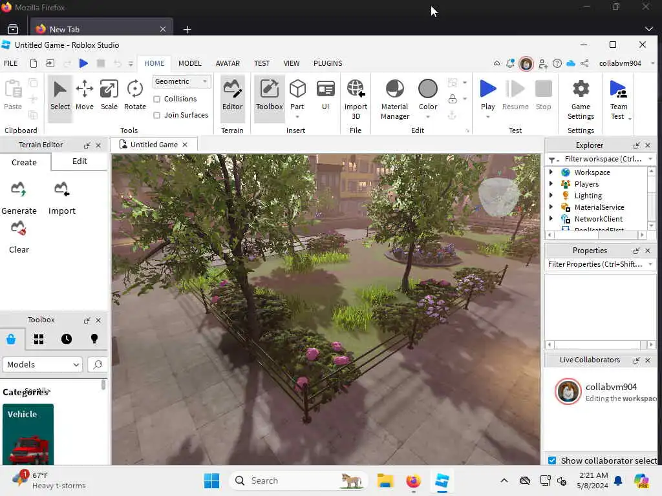Open Game Settings gear
662x496 pixels.
pyautogui.click(x=581, y=99)
